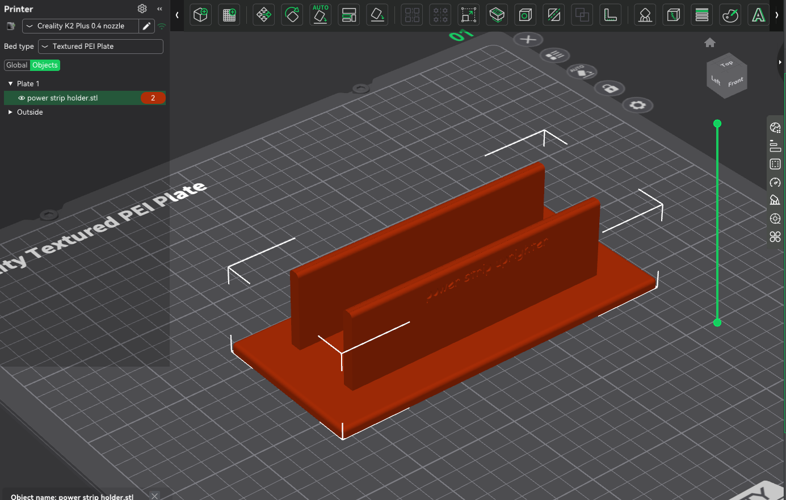Click the Left face of view cube
Viewport: 786px width, 500px height.
(716, 81)
